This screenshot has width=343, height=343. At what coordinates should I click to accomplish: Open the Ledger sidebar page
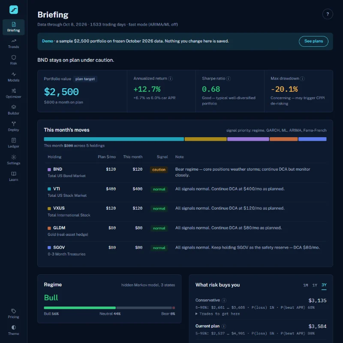pos(14,143)
